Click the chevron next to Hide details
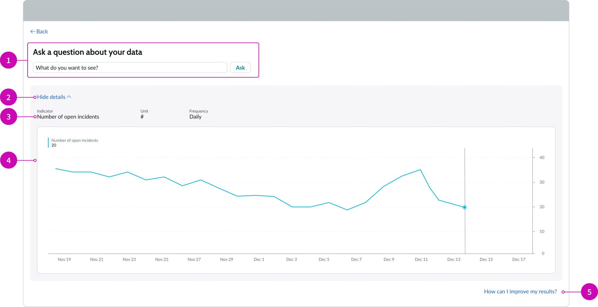The image size is (598, 307). point(69,96)
